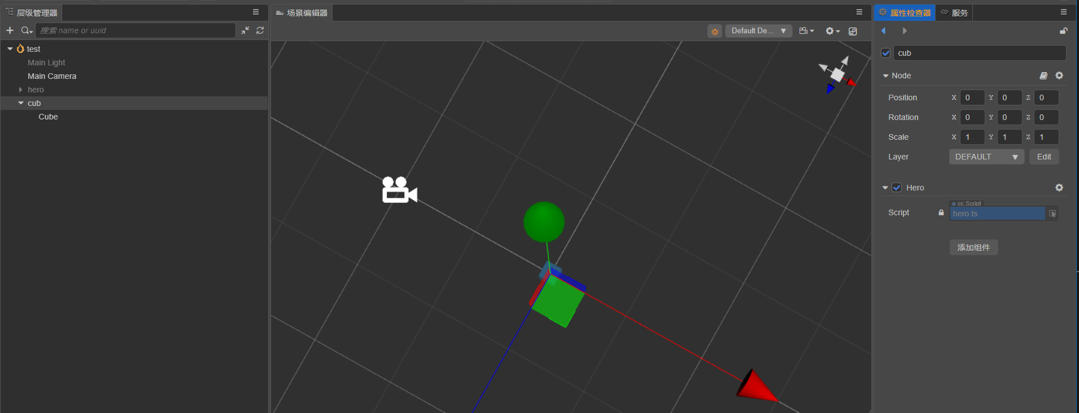This screenshot has width=1079, height=413.
Task: Grab the green Y-axis sphere handle
Action: tap(544, 222)
